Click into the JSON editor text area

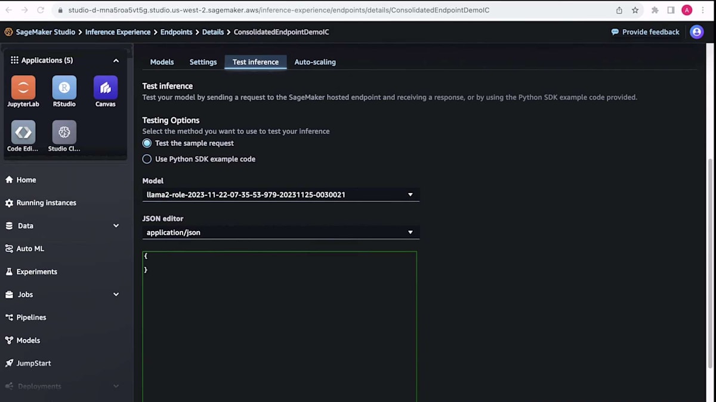tap(279, 326)
